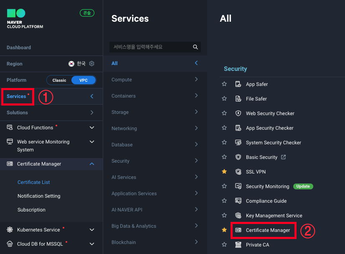Image resolution: width=345 pixels, height=254 pixels.
Task: Collapse Certificate Manager sidebar chevron
Action: 92,164
